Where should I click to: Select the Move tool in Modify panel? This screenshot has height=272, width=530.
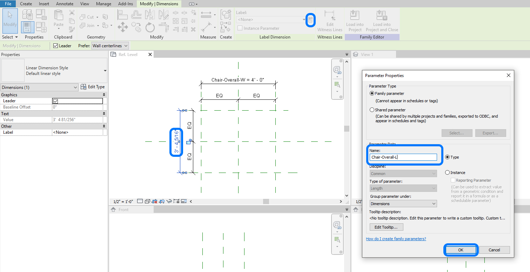click(x=122, y=27)
